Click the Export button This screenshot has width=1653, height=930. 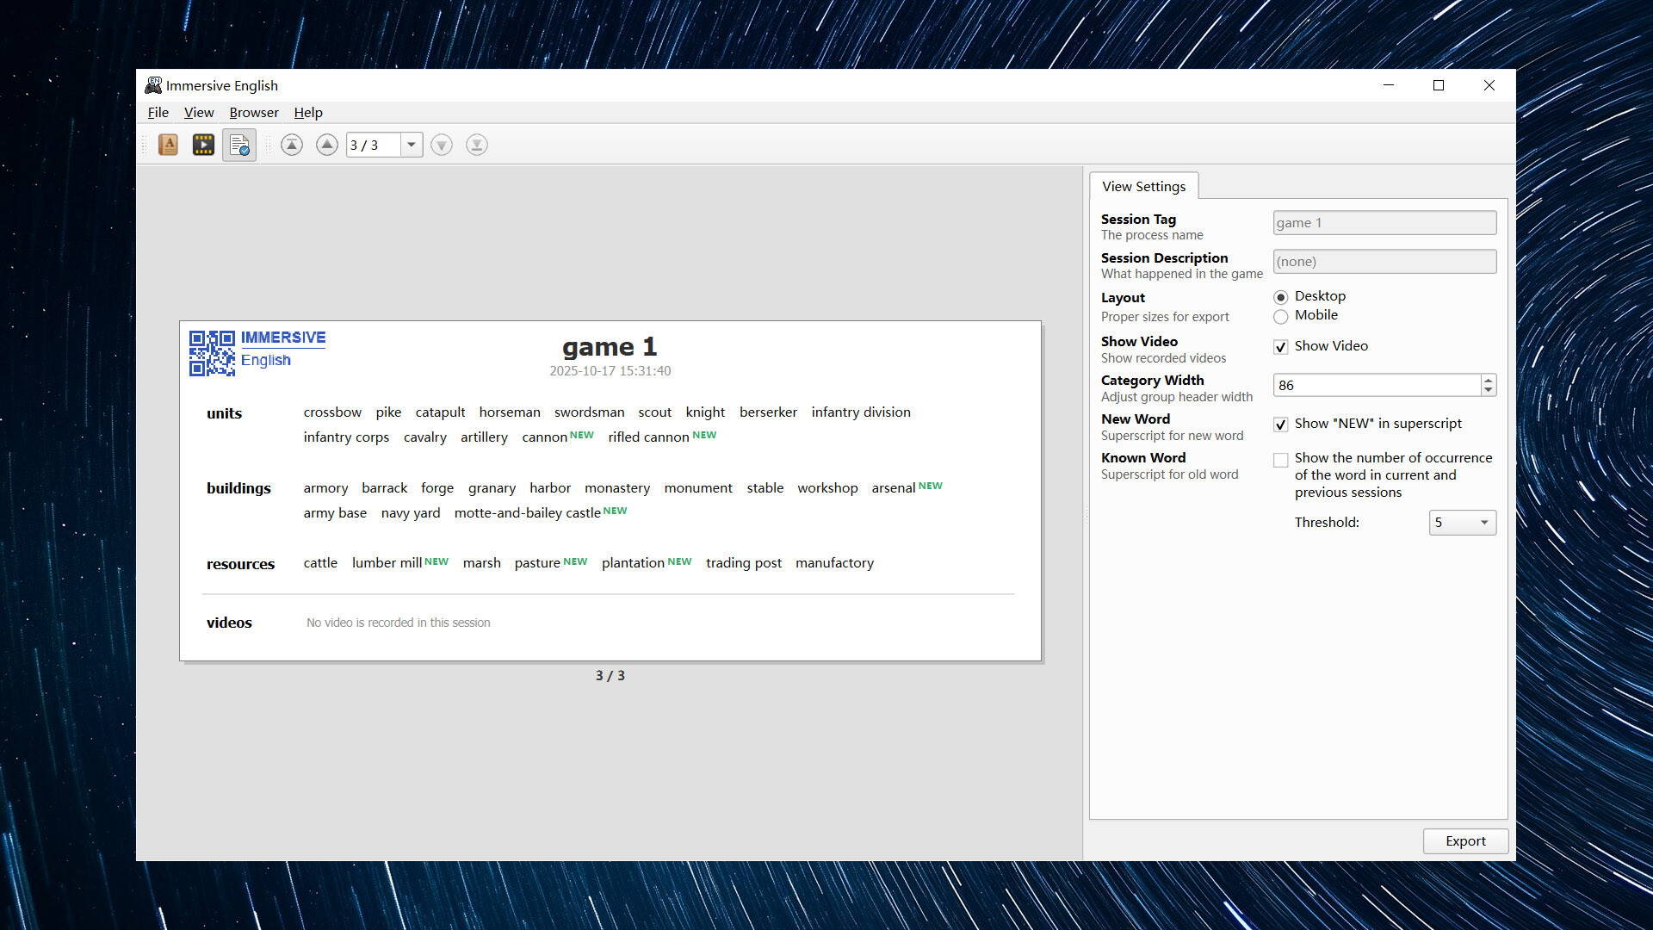click(x=1465, y=841)
